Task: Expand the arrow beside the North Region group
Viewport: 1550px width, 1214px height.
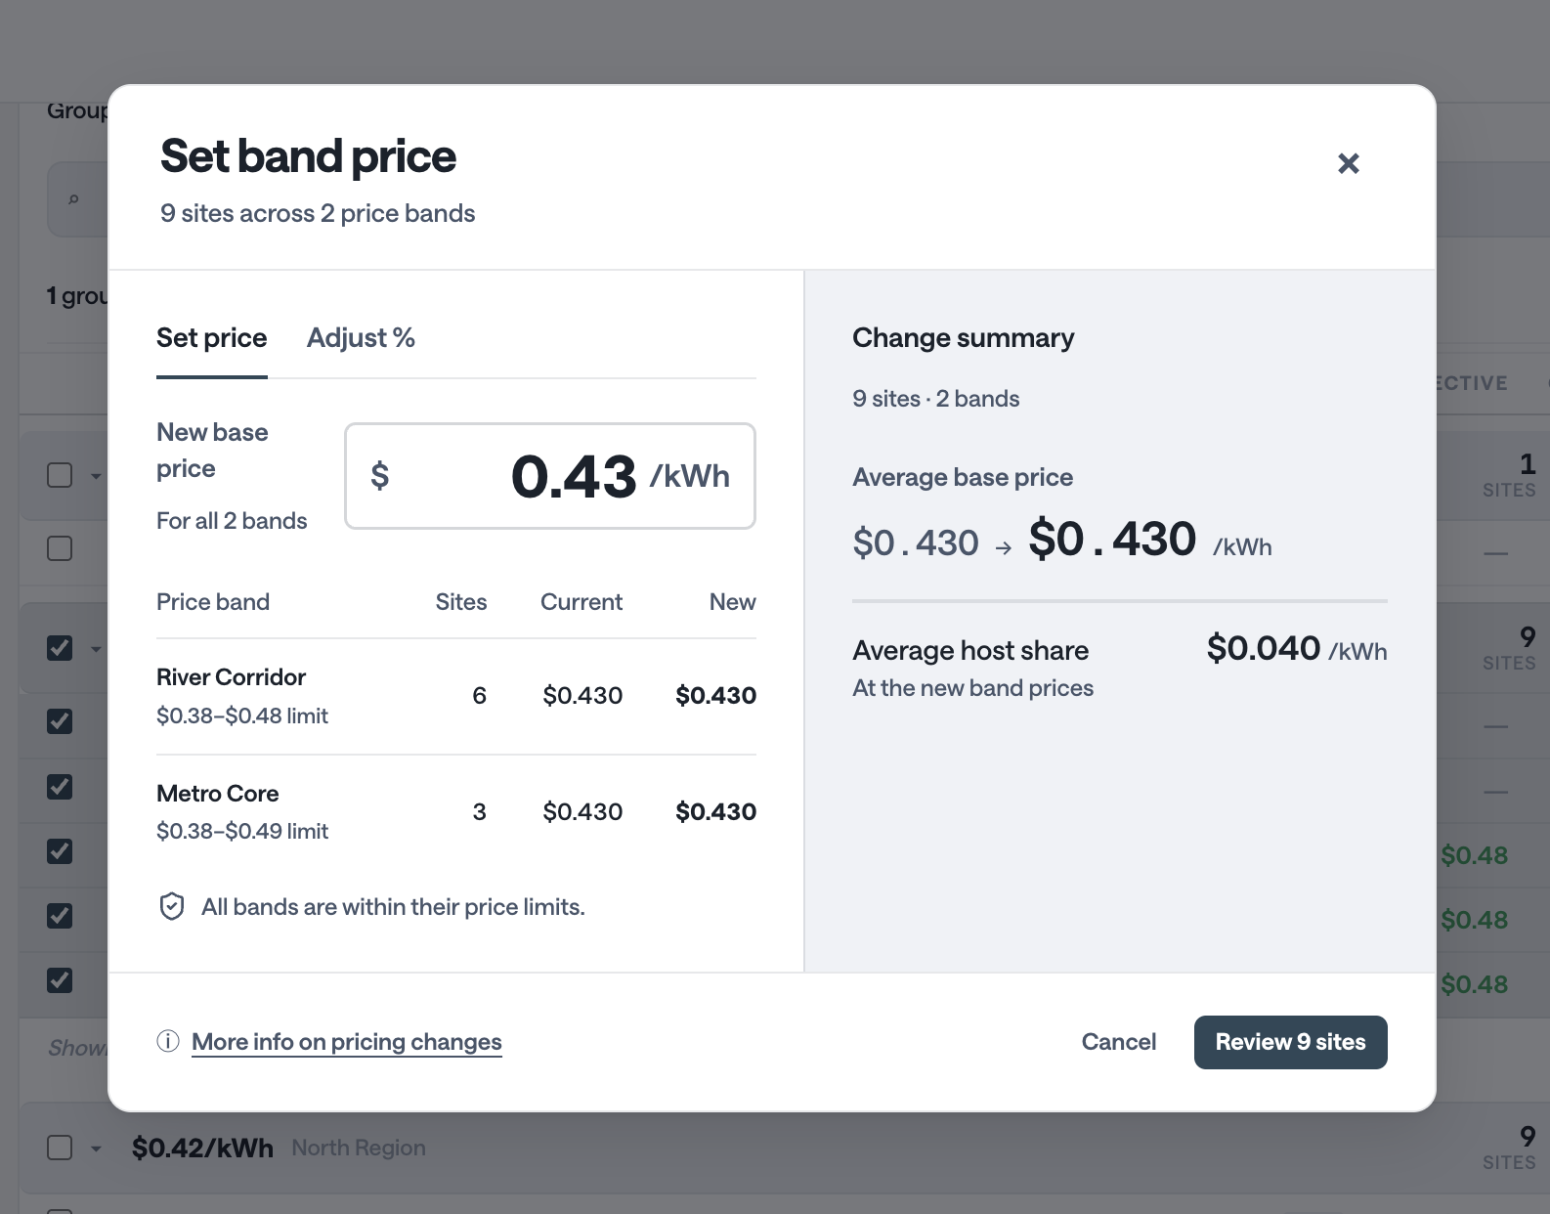Action: tap(96, 1149)
